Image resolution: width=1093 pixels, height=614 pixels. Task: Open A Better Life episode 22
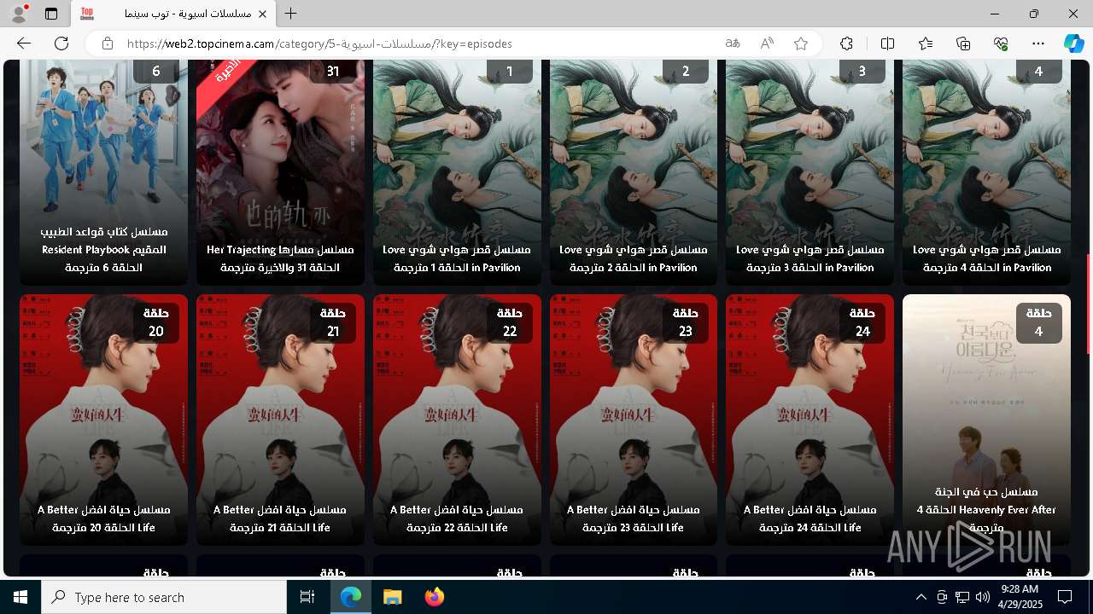(457, 420)
